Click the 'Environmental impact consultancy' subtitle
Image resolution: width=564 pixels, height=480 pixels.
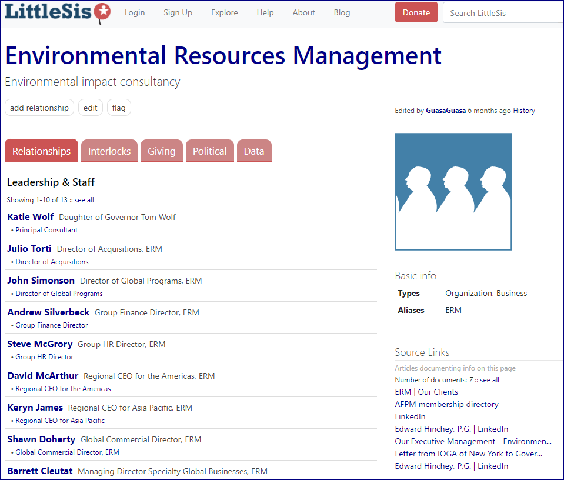click(92, 82)
